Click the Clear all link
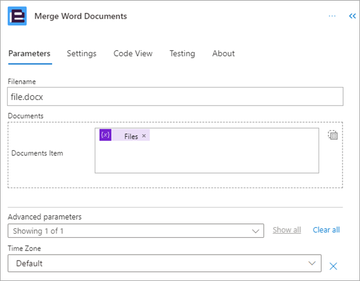The width and height of the screenshot is (360, 281). pyautogui.click(x=326, y=230)
